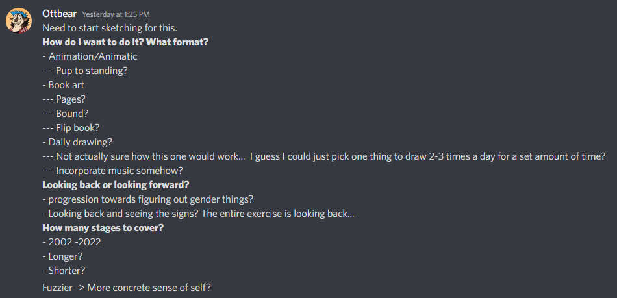This screenshot has height=298, width=617.
Task: Click the '- 2002 -2022' line
Action: (x=71, y=242)
